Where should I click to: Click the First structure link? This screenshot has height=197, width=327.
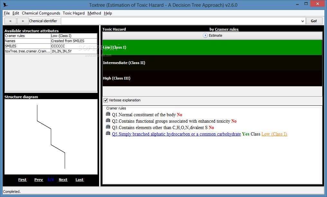[22, 180]
